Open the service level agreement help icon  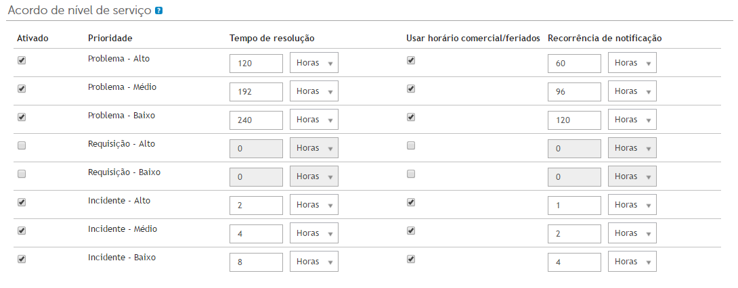tap(158, 10)
